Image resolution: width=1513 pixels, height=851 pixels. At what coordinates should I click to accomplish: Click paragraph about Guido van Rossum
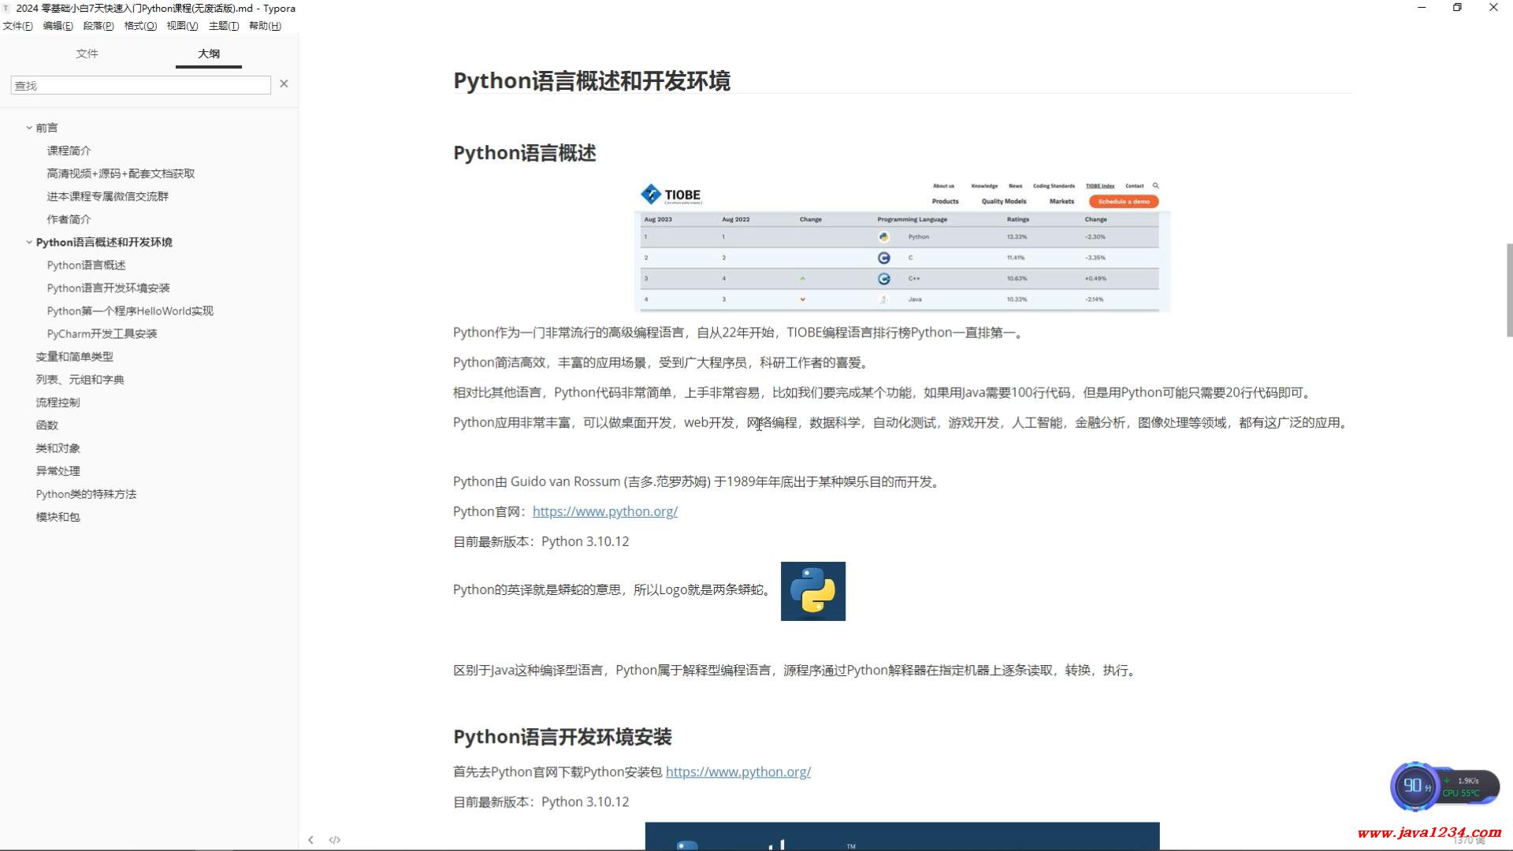click(697, 481)
